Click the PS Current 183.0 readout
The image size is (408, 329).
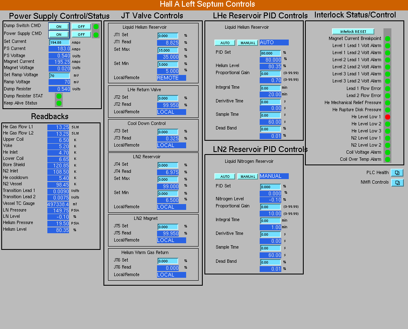coord(59,49)
